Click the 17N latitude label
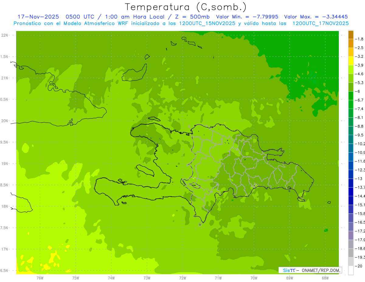365x282 pixels. [5, 249]
